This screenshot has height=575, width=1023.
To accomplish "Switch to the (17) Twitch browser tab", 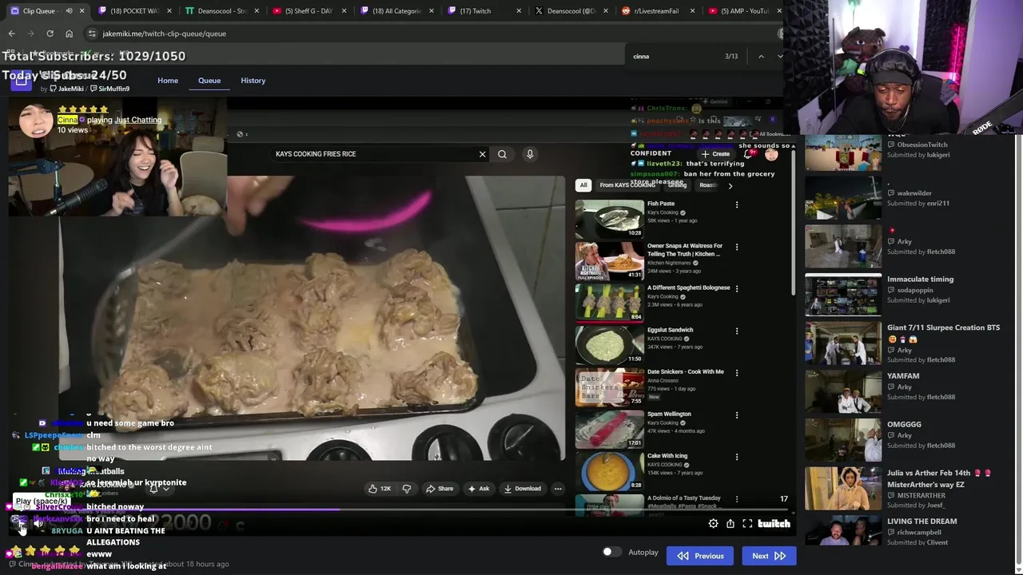I will (x=482, y=11).
